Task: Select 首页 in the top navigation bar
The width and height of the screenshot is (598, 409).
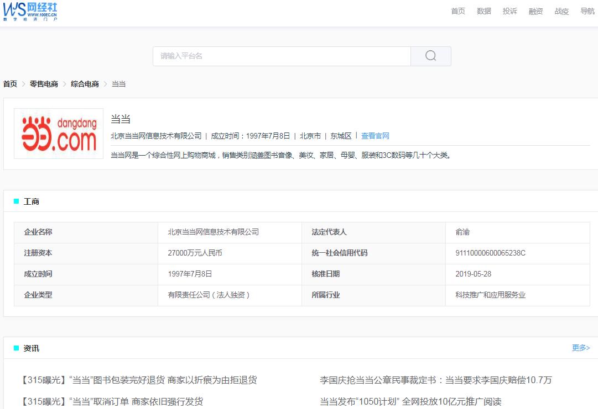Action: pos(457,11)
